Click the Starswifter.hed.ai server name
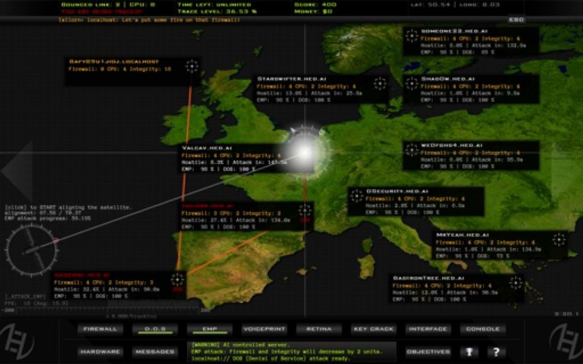The image size is (583, 364). (291, 79)
